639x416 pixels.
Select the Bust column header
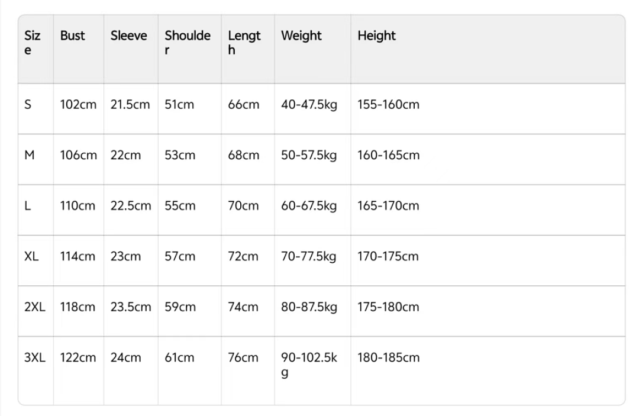[73, 36]
